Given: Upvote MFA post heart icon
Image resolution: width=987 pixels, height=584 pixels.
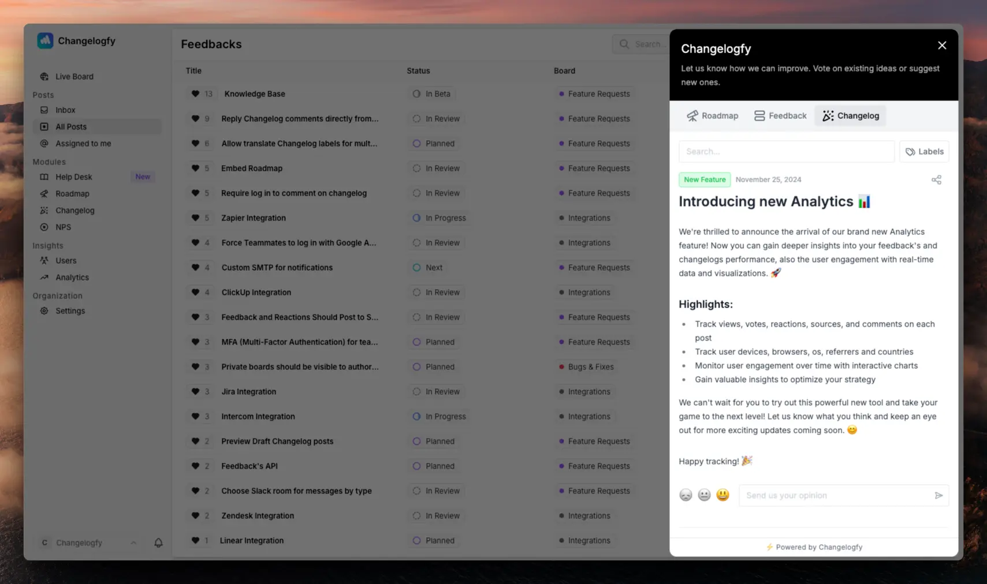Looking at the screenshot, I should pyautogui.click(x=195, y=342).
